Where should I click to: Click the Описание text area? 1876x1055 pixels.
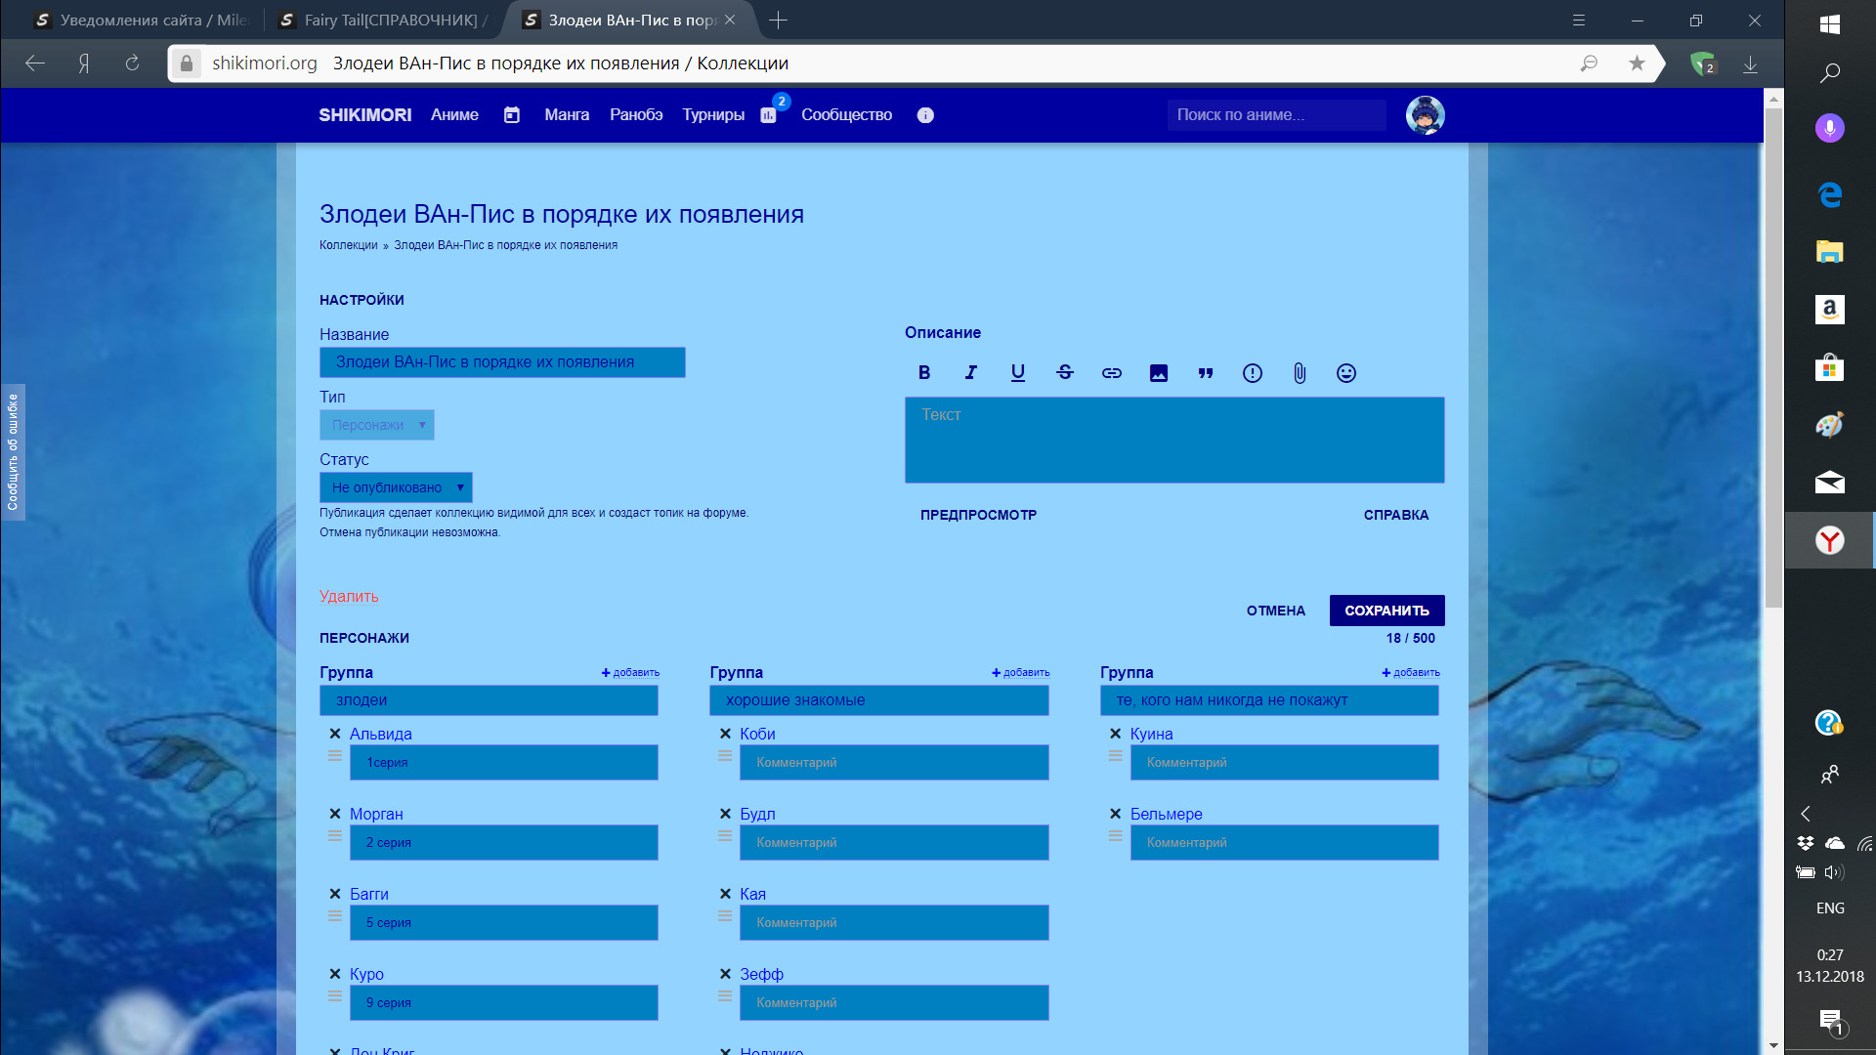(x=1174, y=440)
